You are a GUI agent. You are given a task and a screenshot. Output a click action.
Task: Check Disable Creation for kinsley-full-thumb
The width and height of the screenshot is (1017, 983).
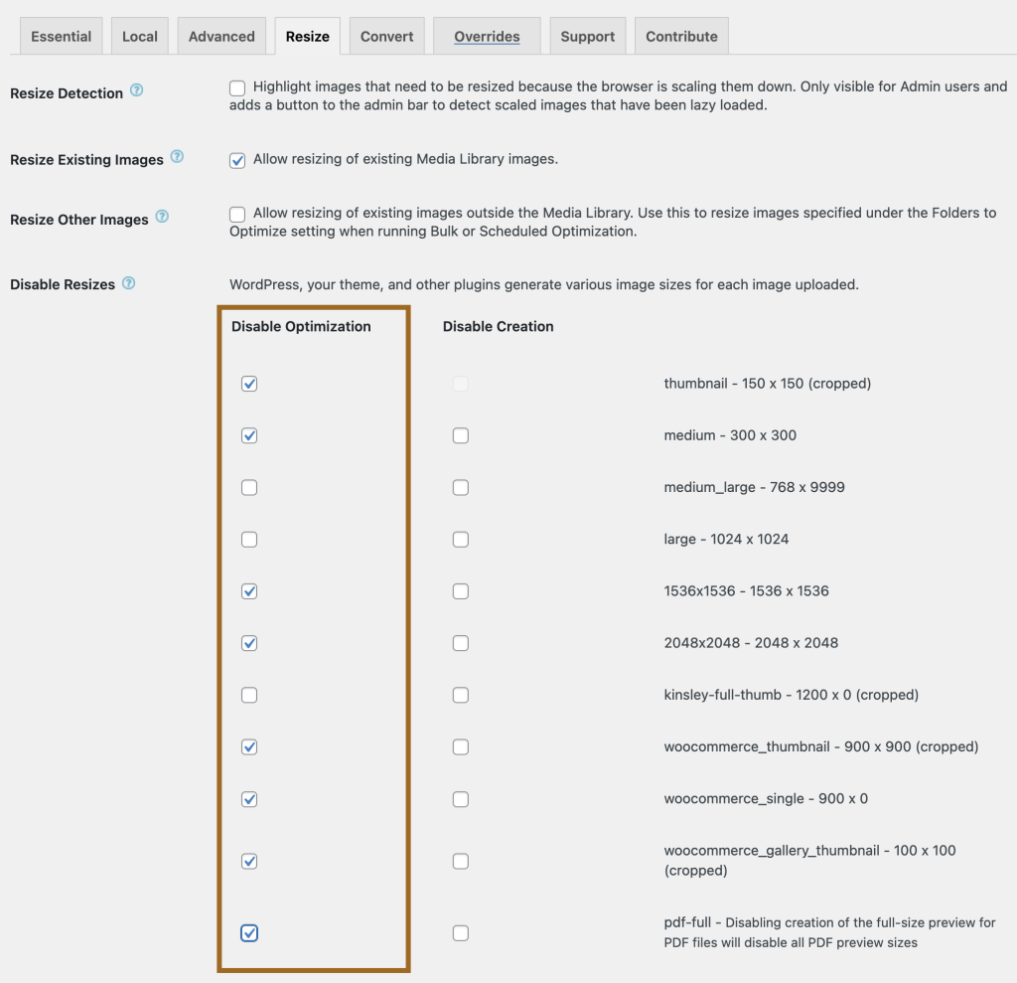(460, 695)
